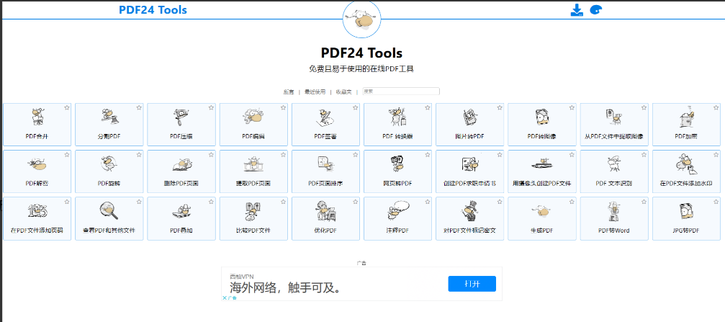
Task: Open the PDF 文本识别 (OCR) tool
Action: (614, 171)
